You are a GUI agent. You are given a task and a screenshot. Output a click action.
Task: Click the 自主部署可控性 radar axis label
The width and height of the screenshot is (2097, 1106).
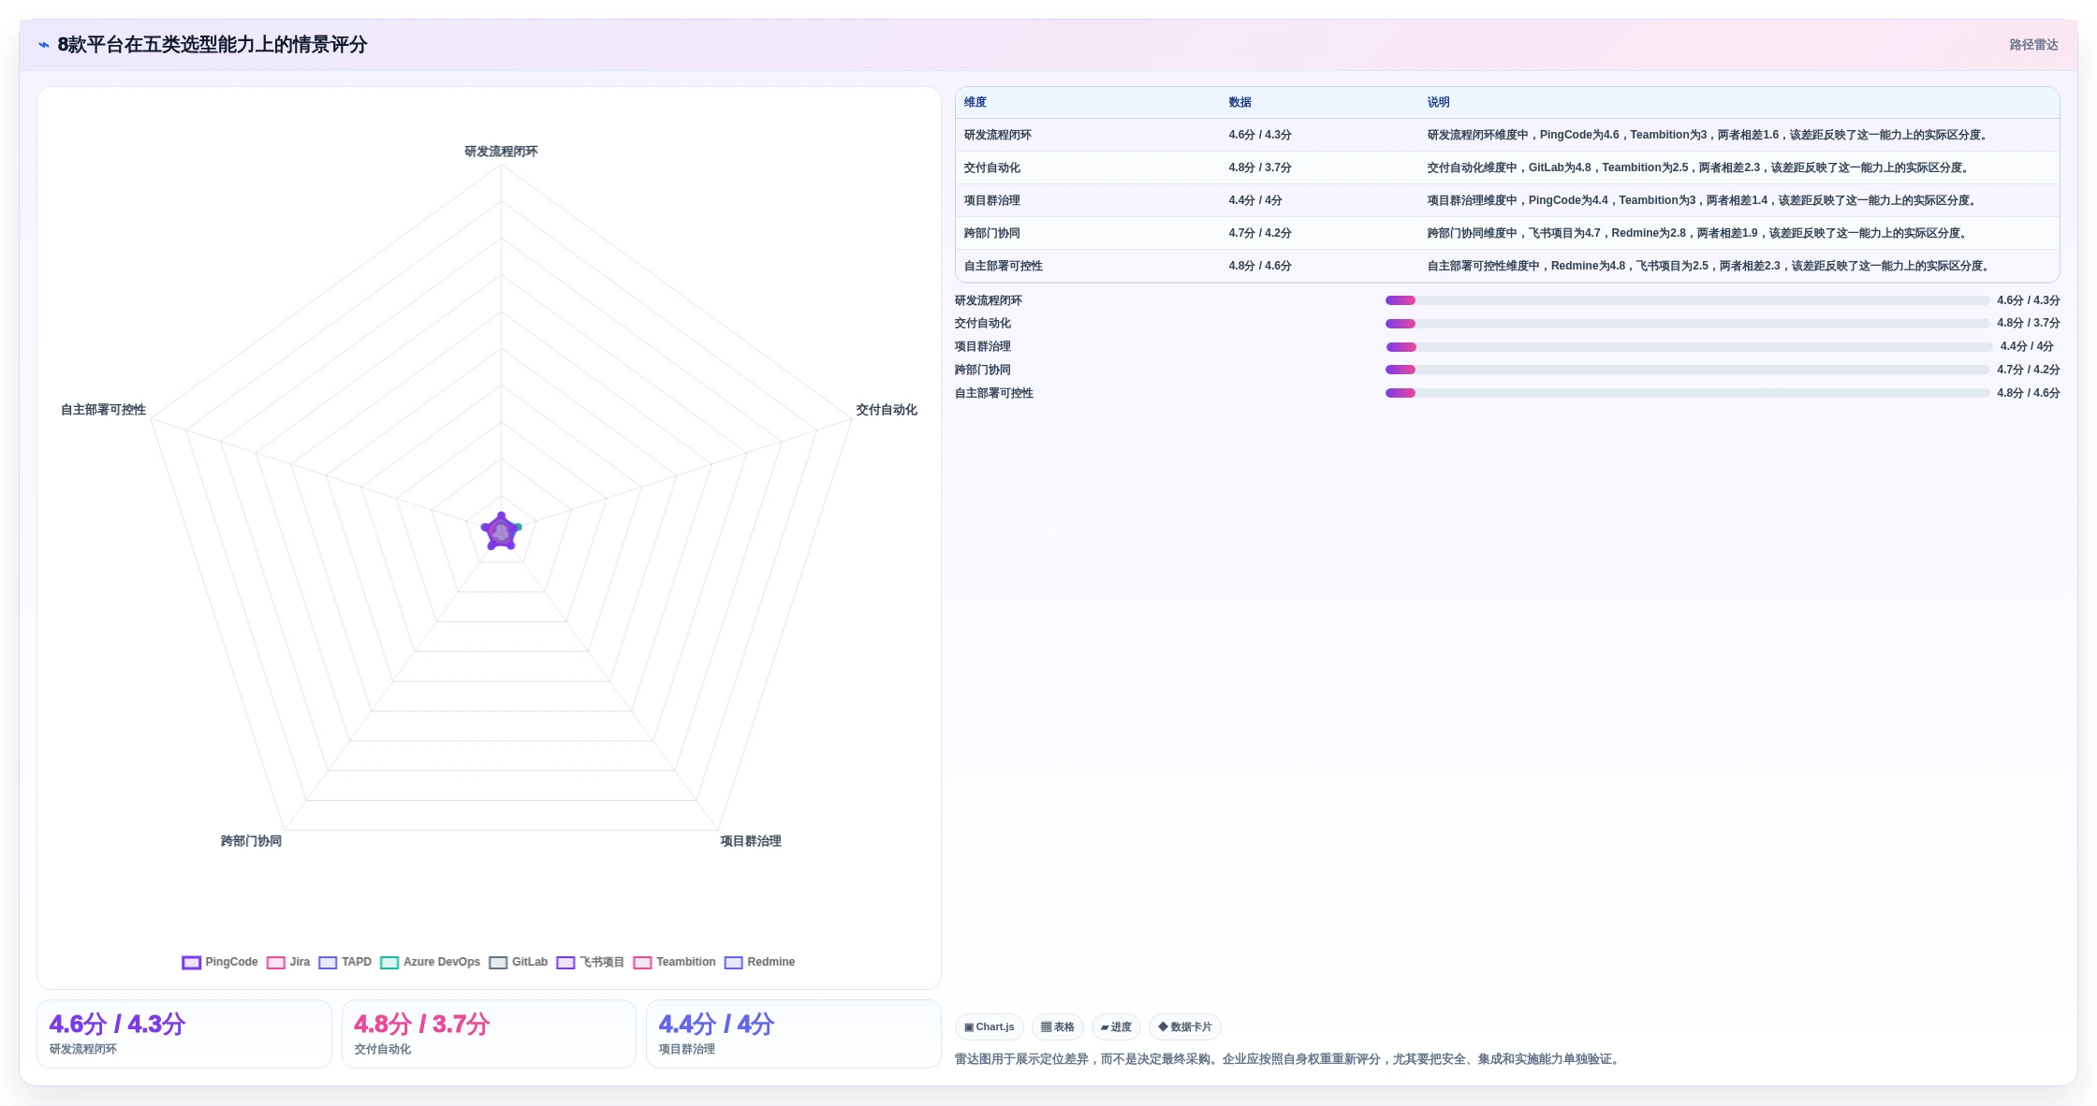point(103,410)
